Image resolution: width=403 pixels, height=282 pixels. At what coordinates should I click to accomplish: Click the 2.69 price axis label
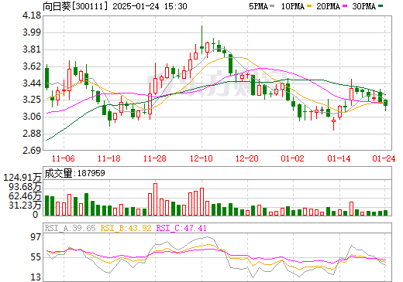pyautogui.click(x=32, y=151)
